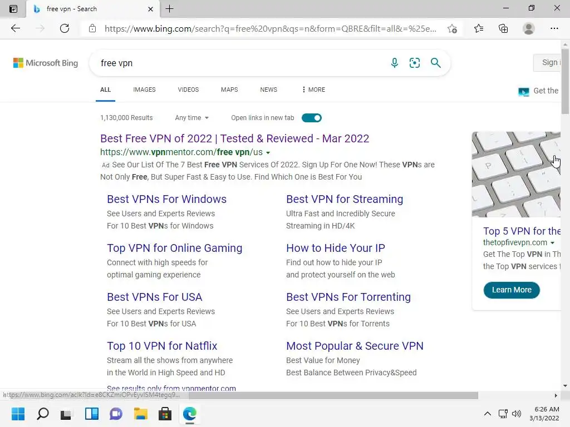570x427 pixels.
Task: Open taskbar Search magnifier
Action: tap(42, 414)
